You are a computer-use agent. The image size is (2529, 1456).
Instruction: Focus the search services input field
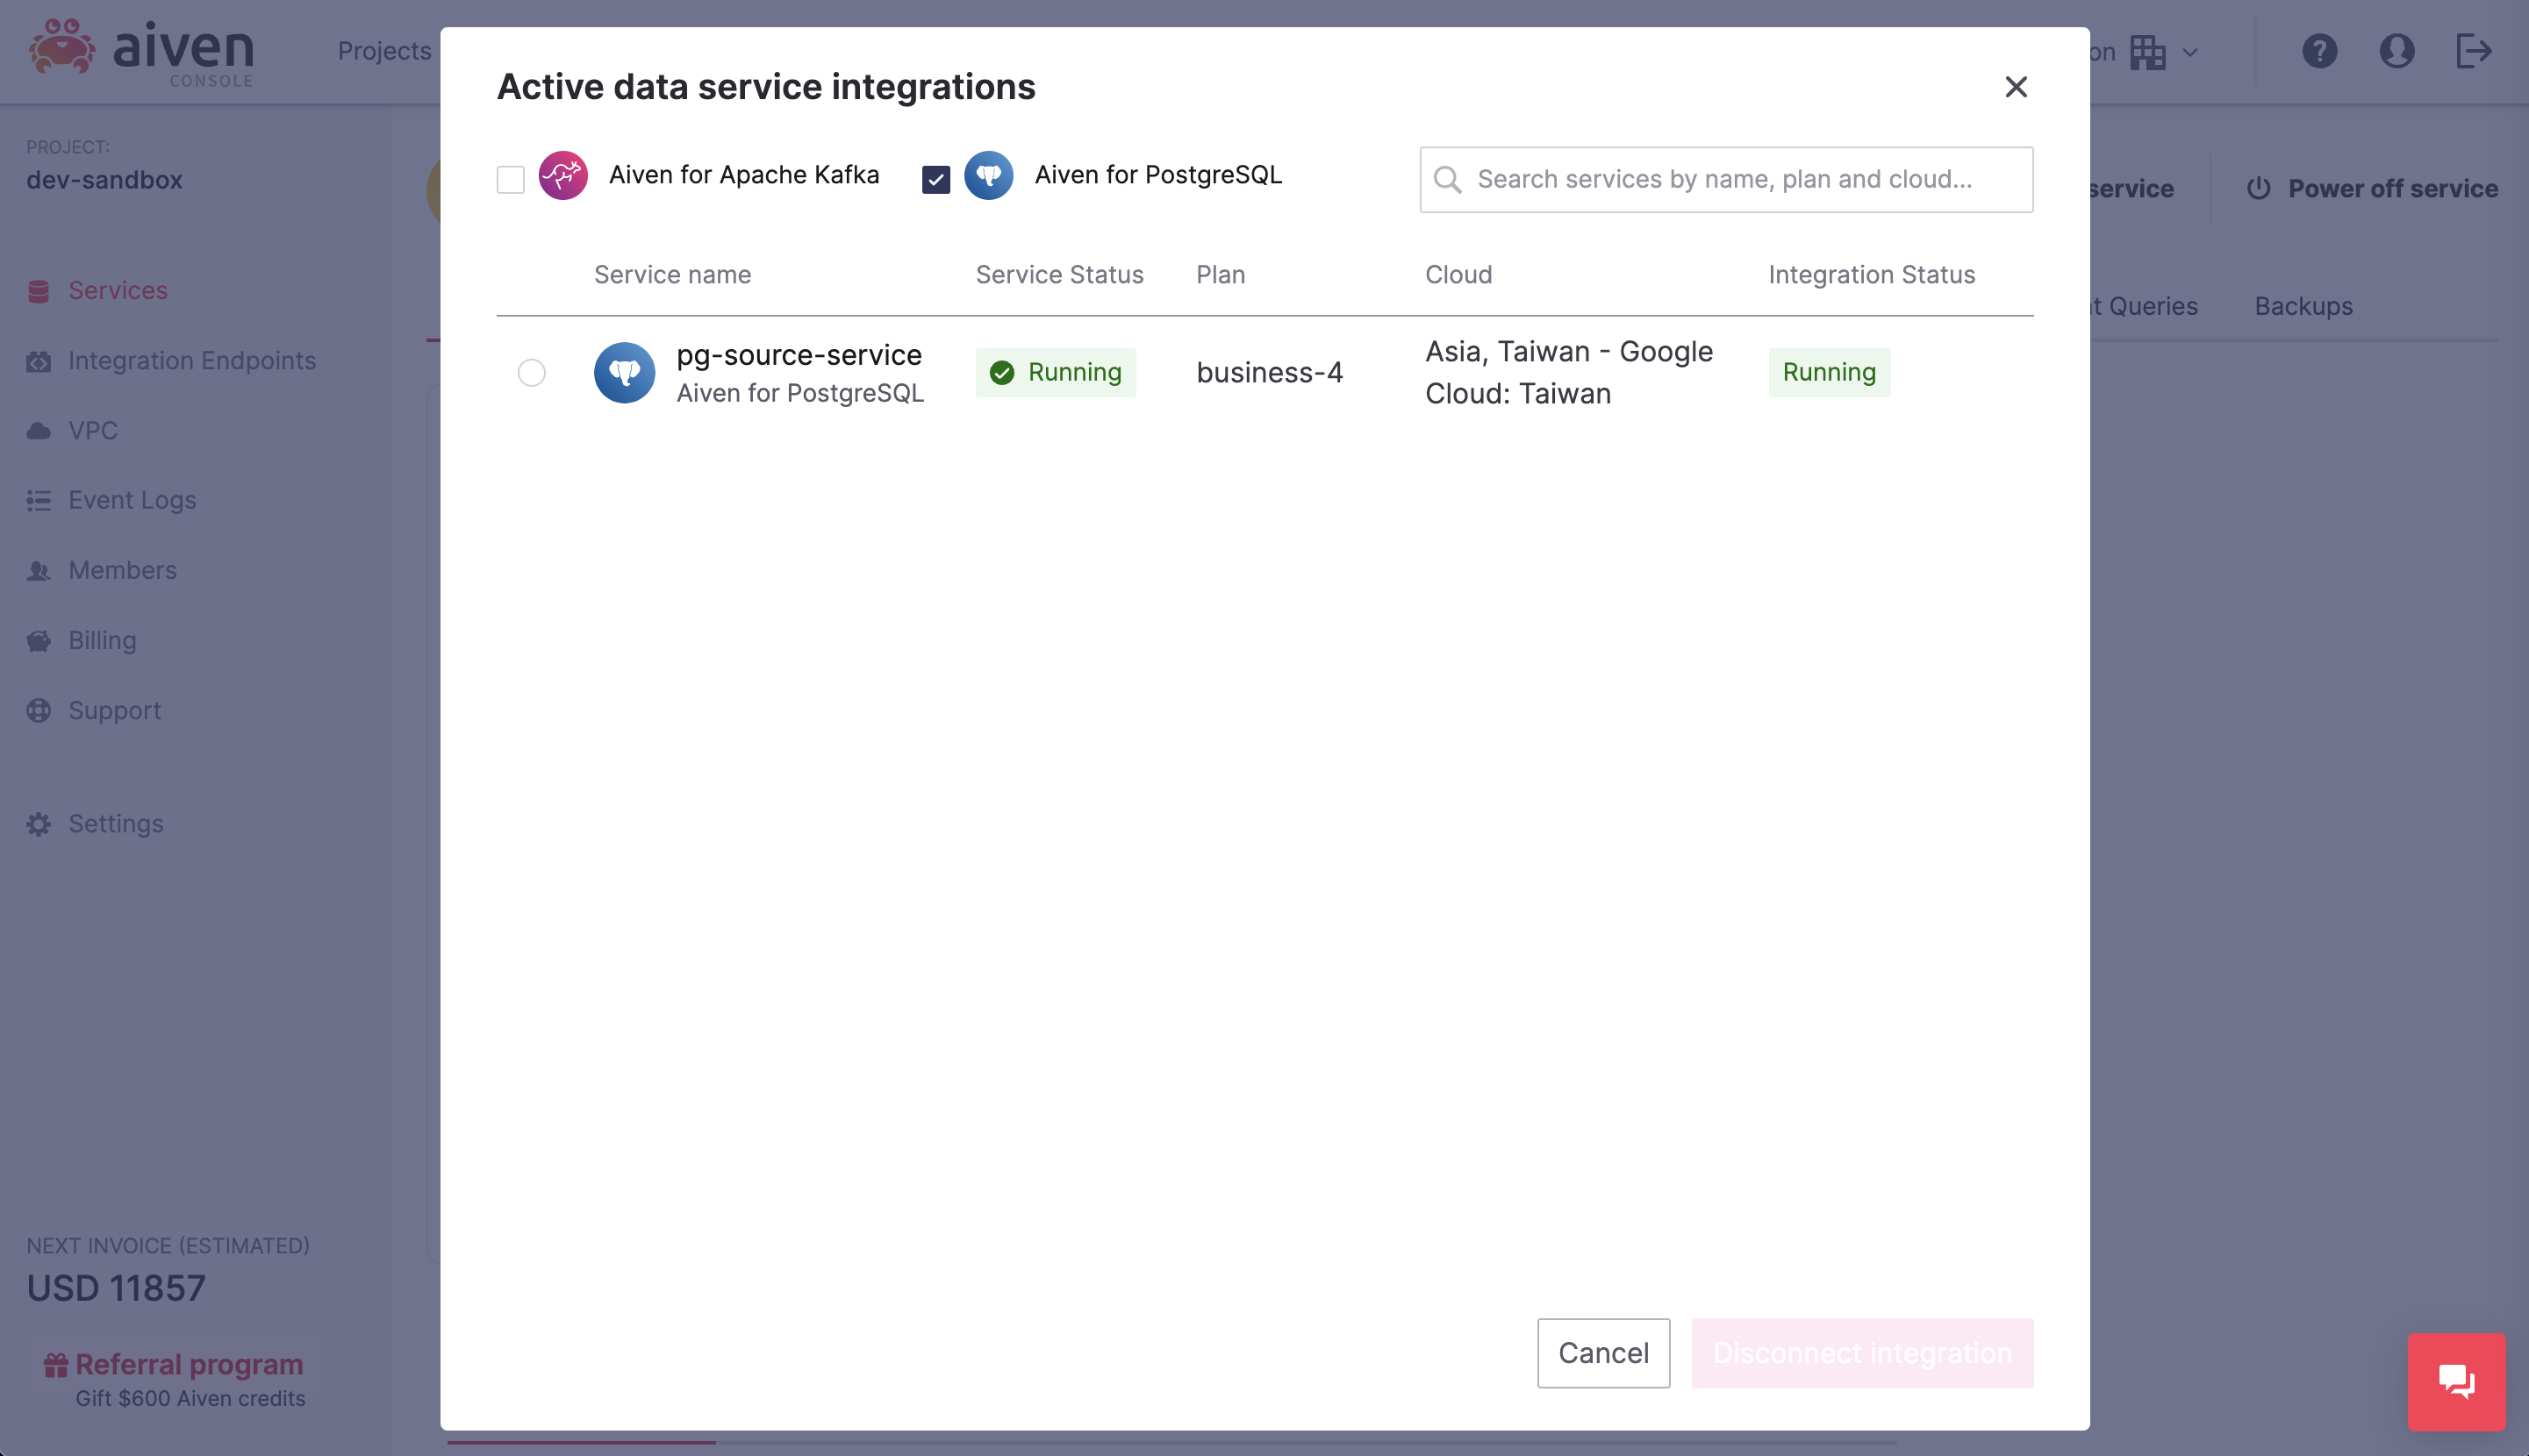1726,180
